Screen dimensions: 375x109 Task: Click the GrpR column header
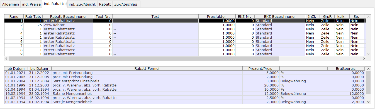pos(327,16)
